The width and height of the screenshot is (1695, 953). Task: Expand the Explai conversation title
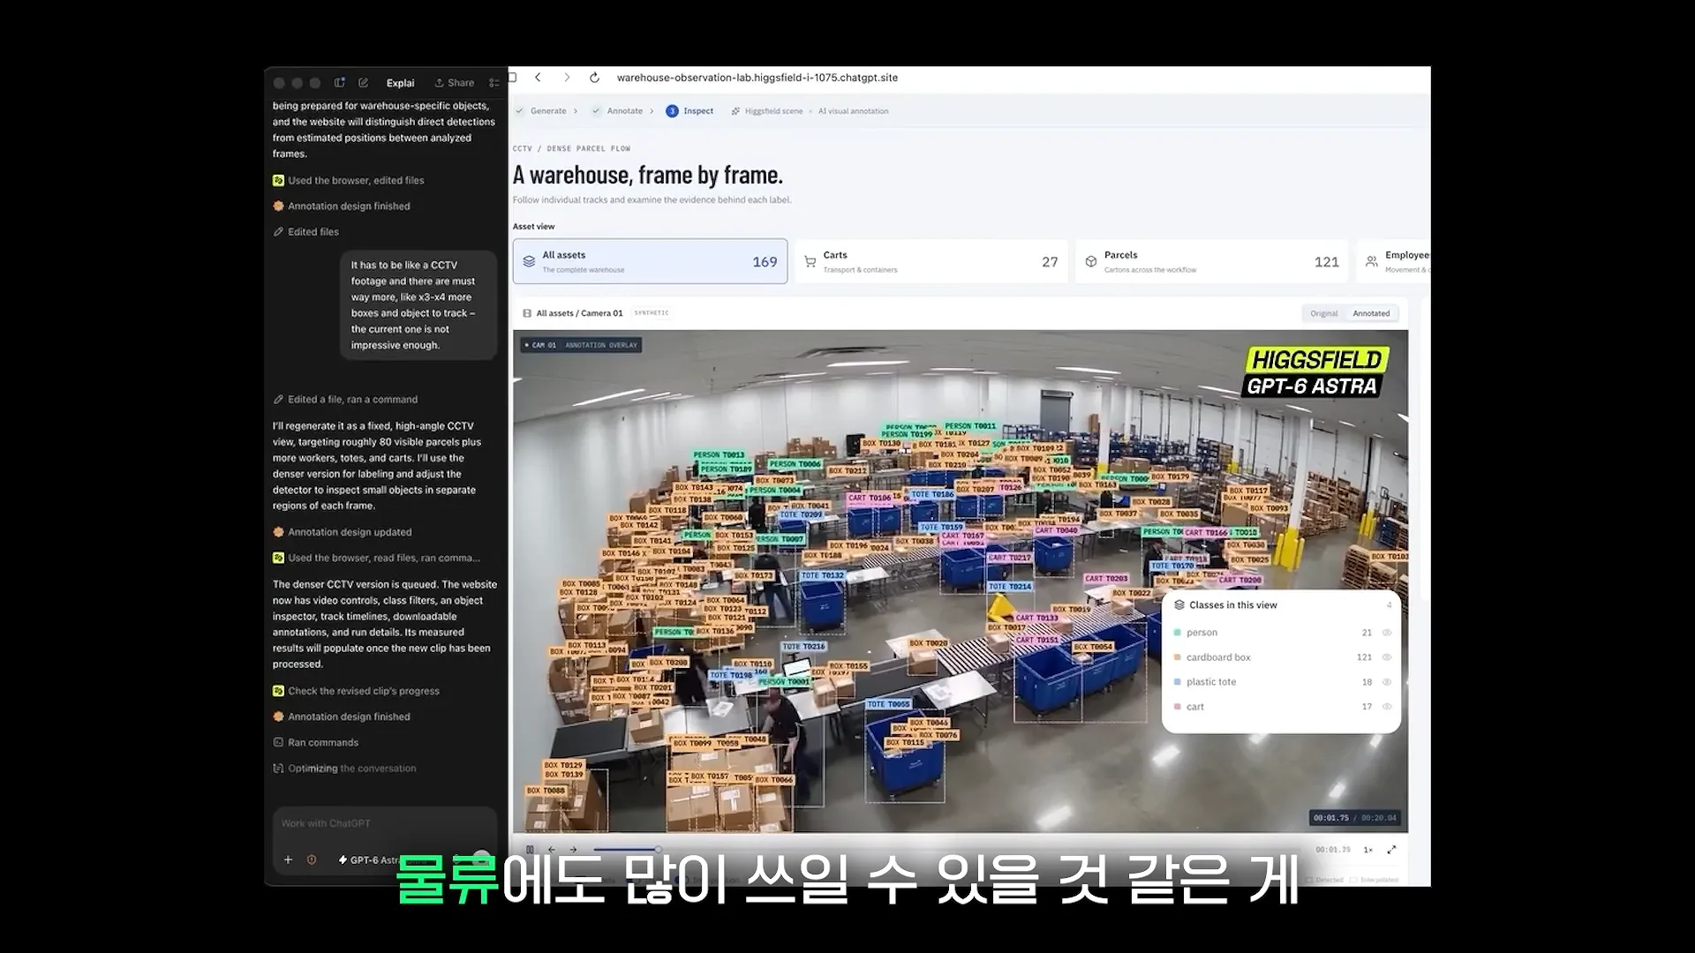click(400, 83)
